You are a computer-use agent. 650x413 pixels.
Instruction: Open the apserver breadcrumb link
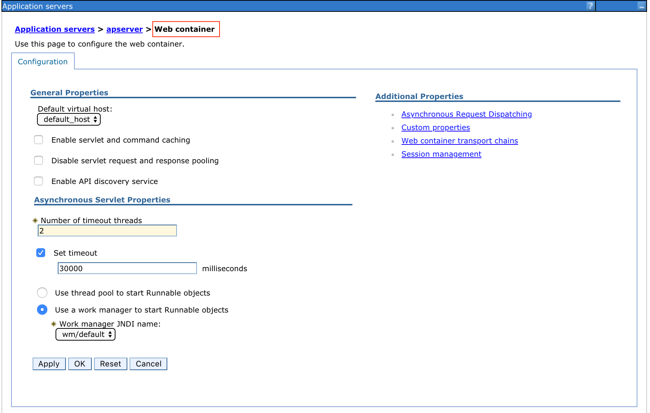click(x=124, y=29)
